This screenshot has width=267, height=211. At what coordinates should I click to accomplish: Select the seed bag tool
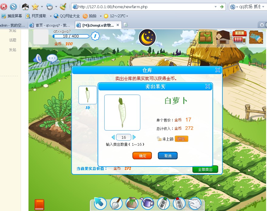132,203
